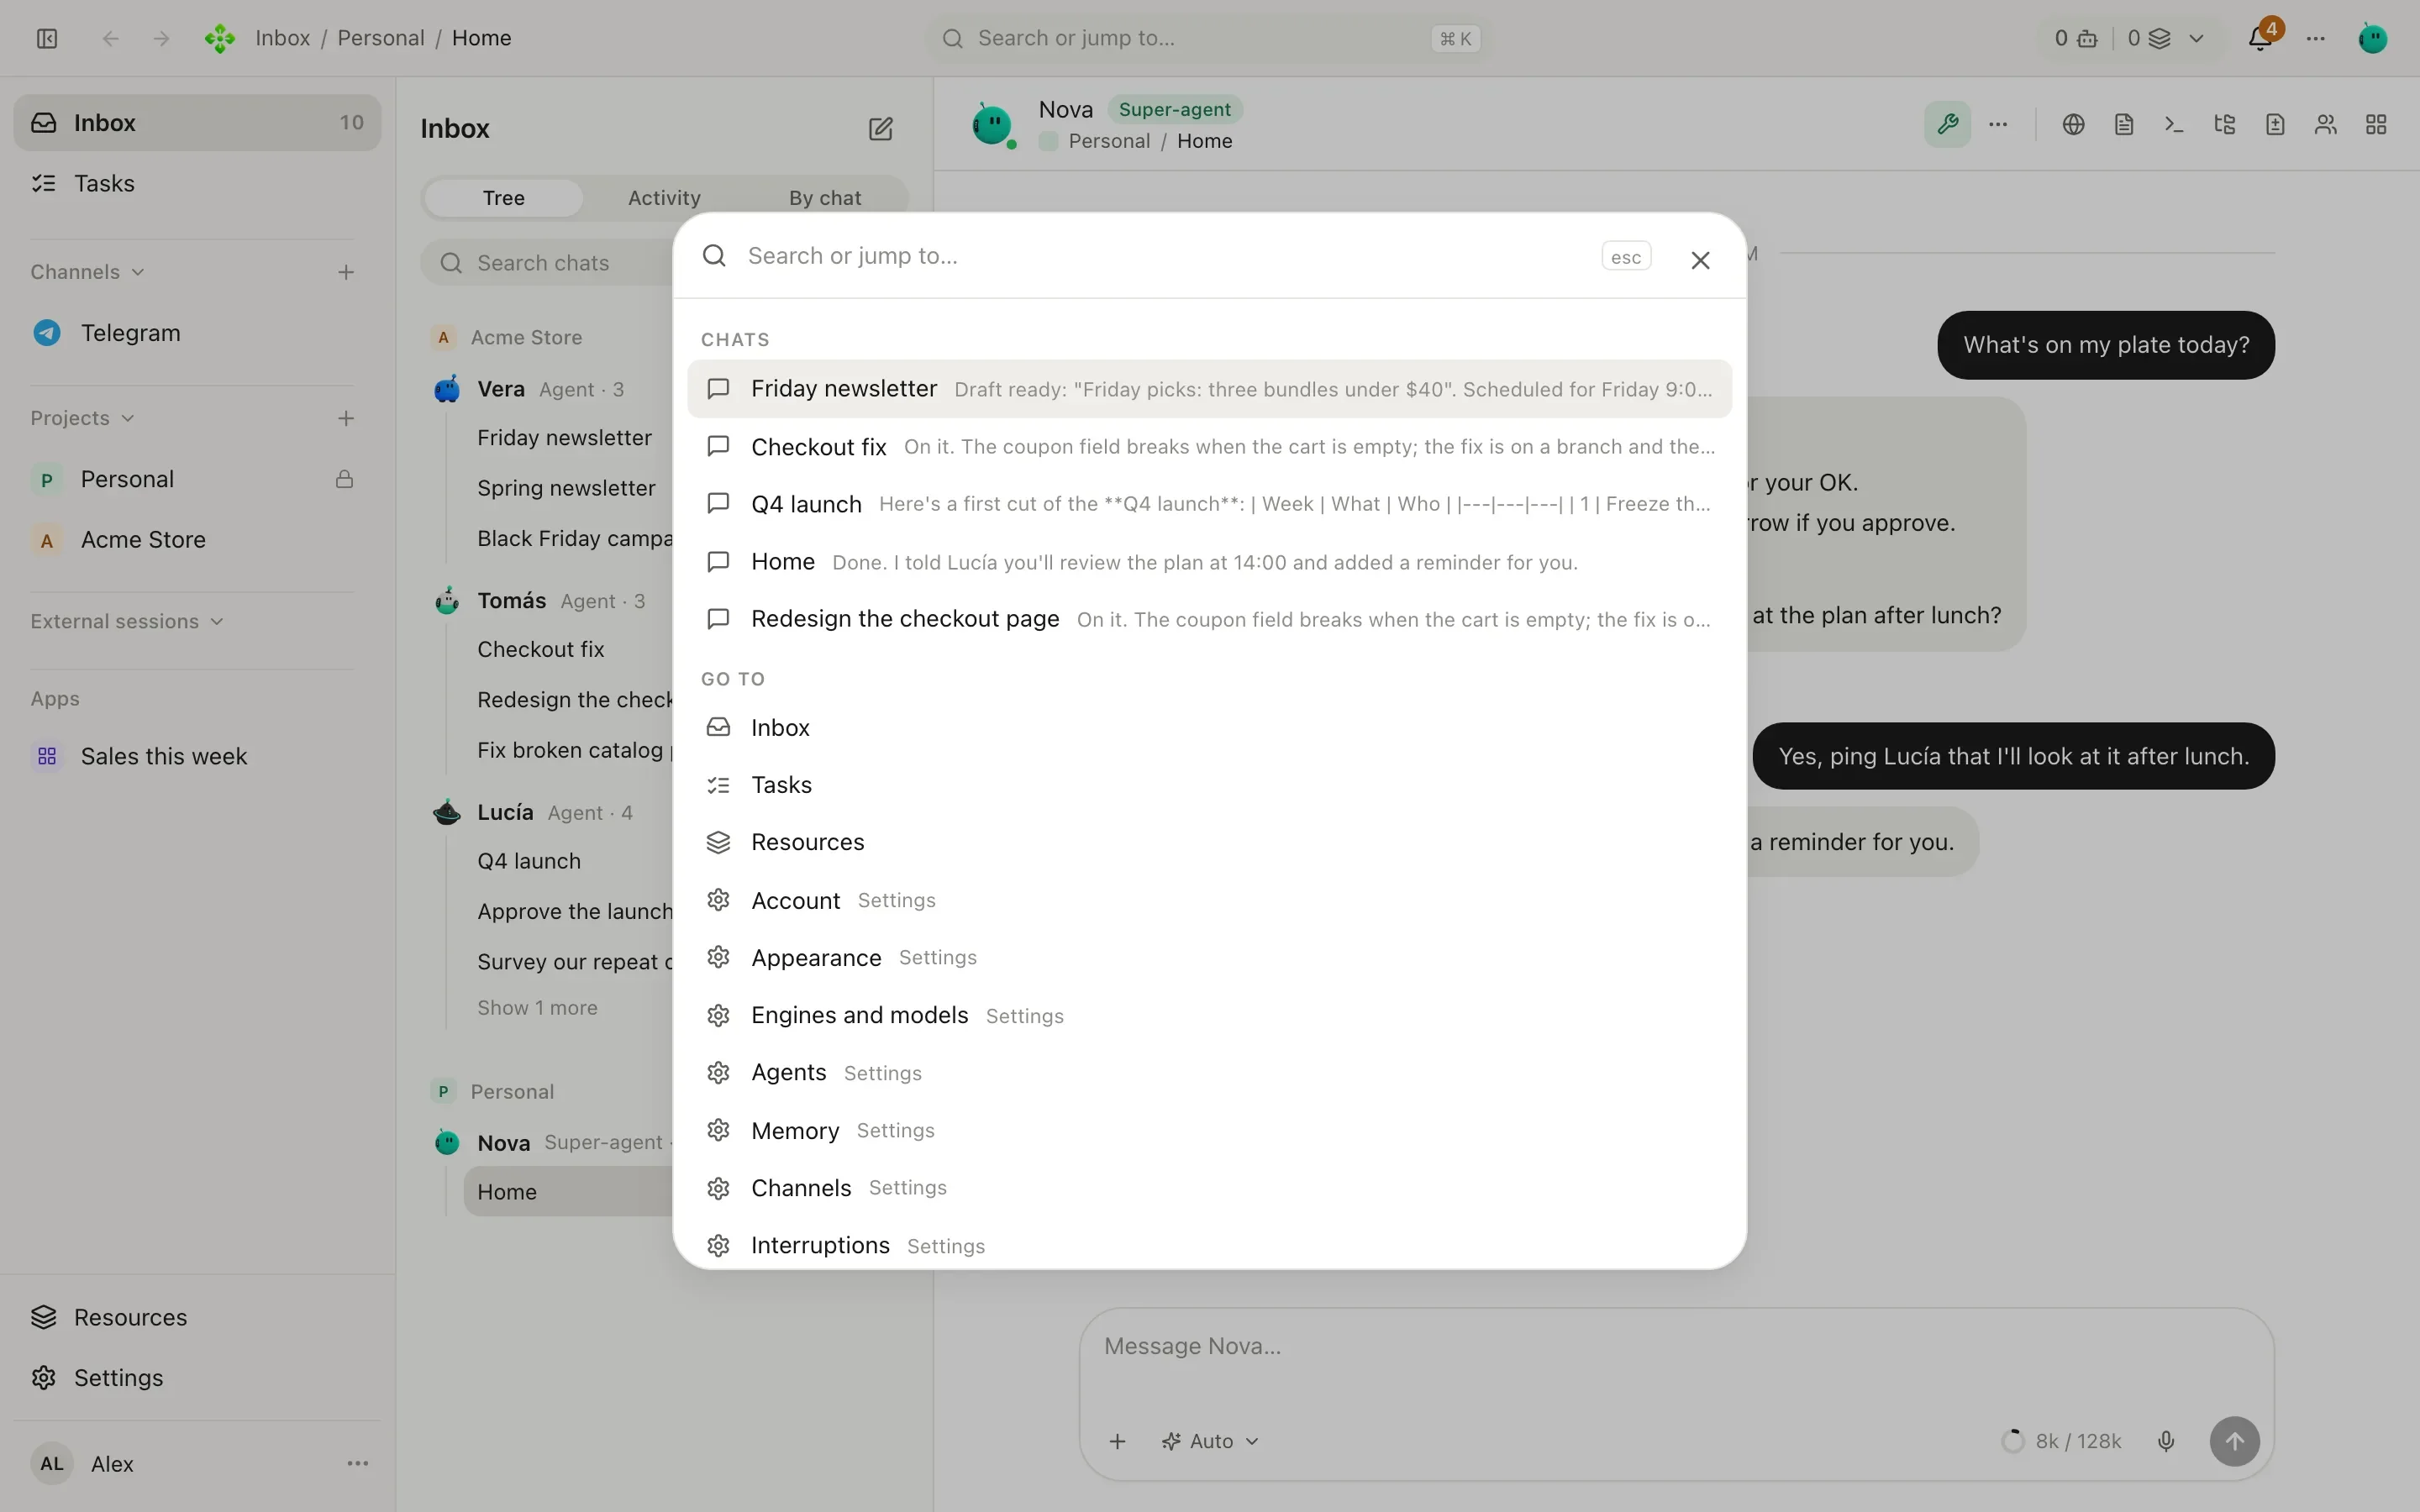
Task: Open Appearance settings from palette
Action: coord(1209,957)
